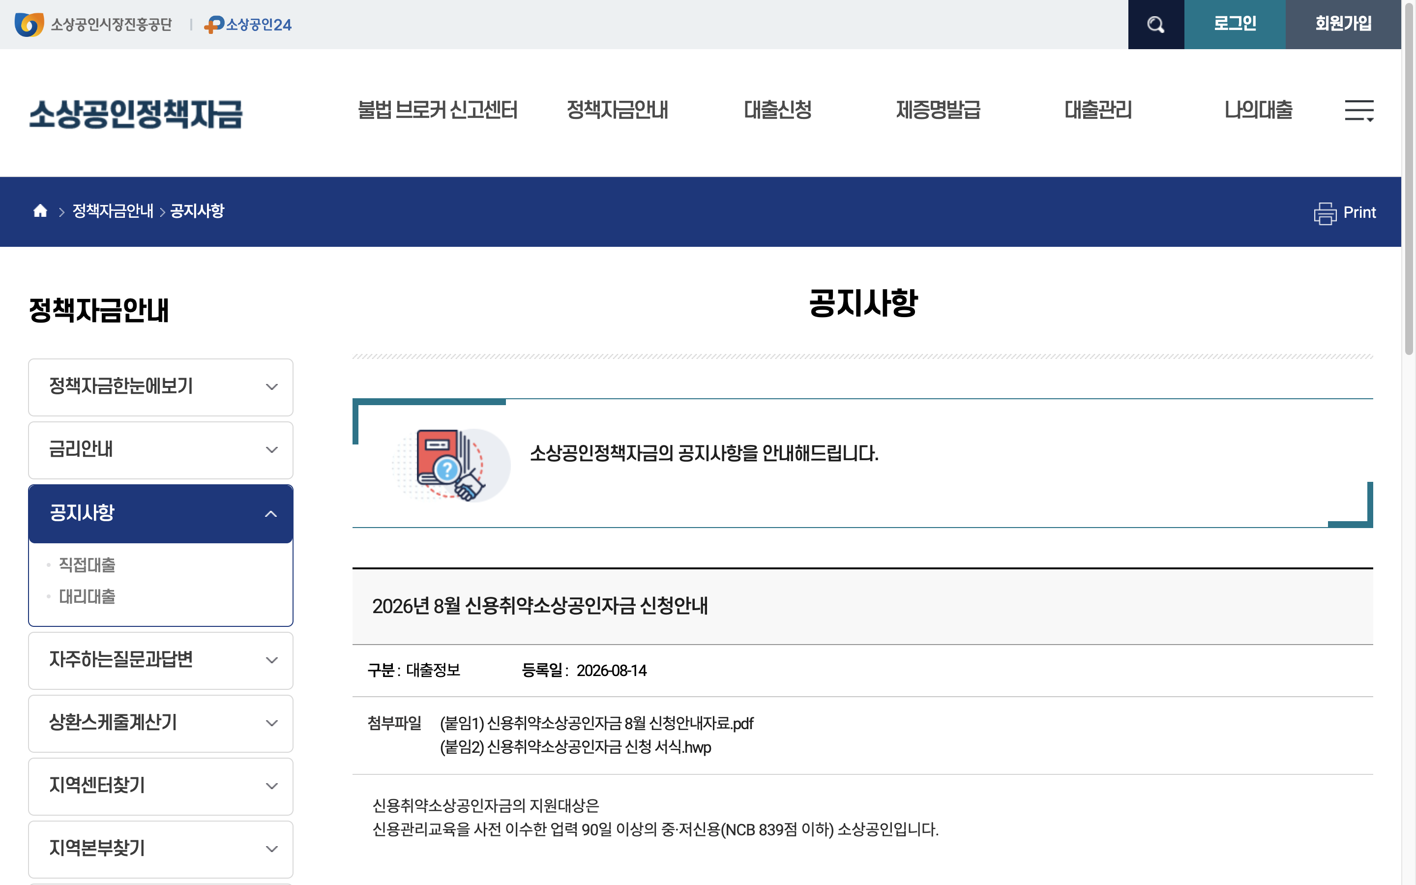Collapse the 공지사항 sidebar section
The height and width of the screenshot is (885, 1416).
160,513
